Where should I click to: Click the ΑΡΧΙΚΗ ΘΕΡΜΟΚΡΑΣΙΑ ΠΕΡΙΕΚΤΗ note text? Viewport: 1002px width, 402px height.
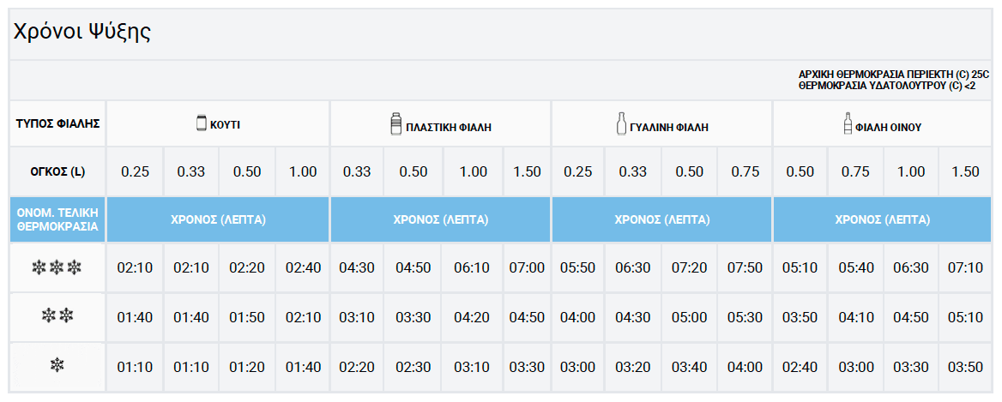click(894, 75)
